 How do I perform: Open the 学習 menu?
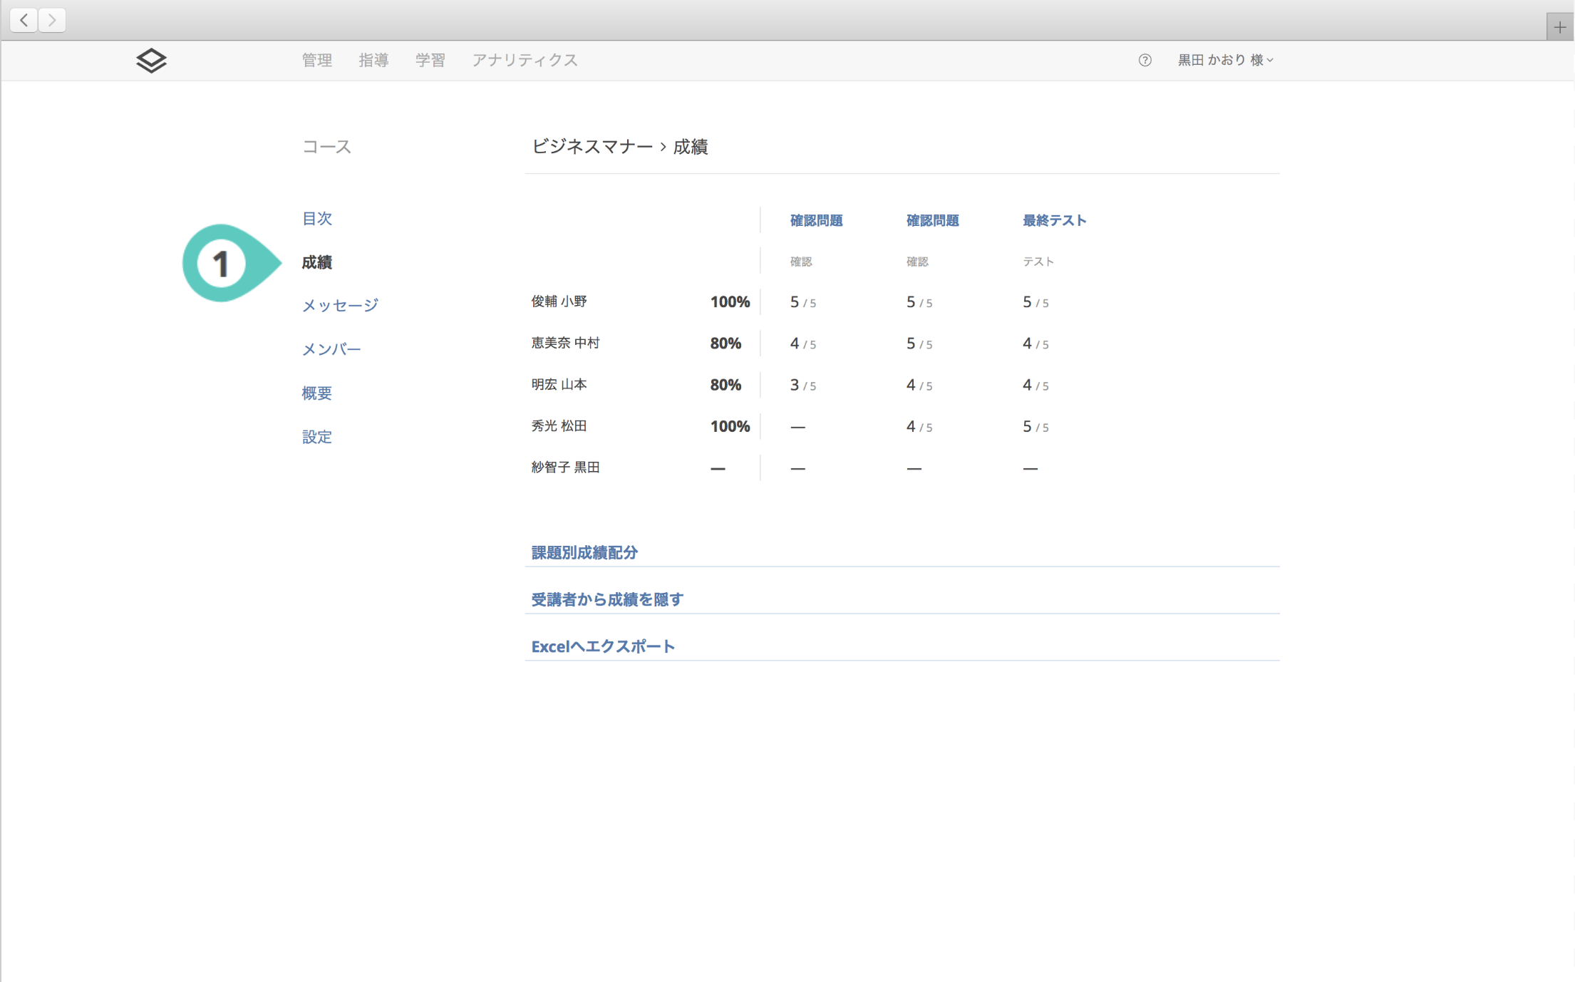(430, 61)
